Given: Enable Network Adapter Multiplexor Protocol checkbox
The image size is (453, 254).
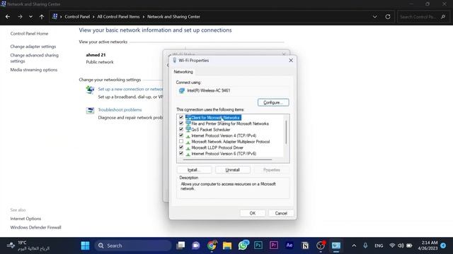Looking at the screenshot, I should click(x=181, y=141).
